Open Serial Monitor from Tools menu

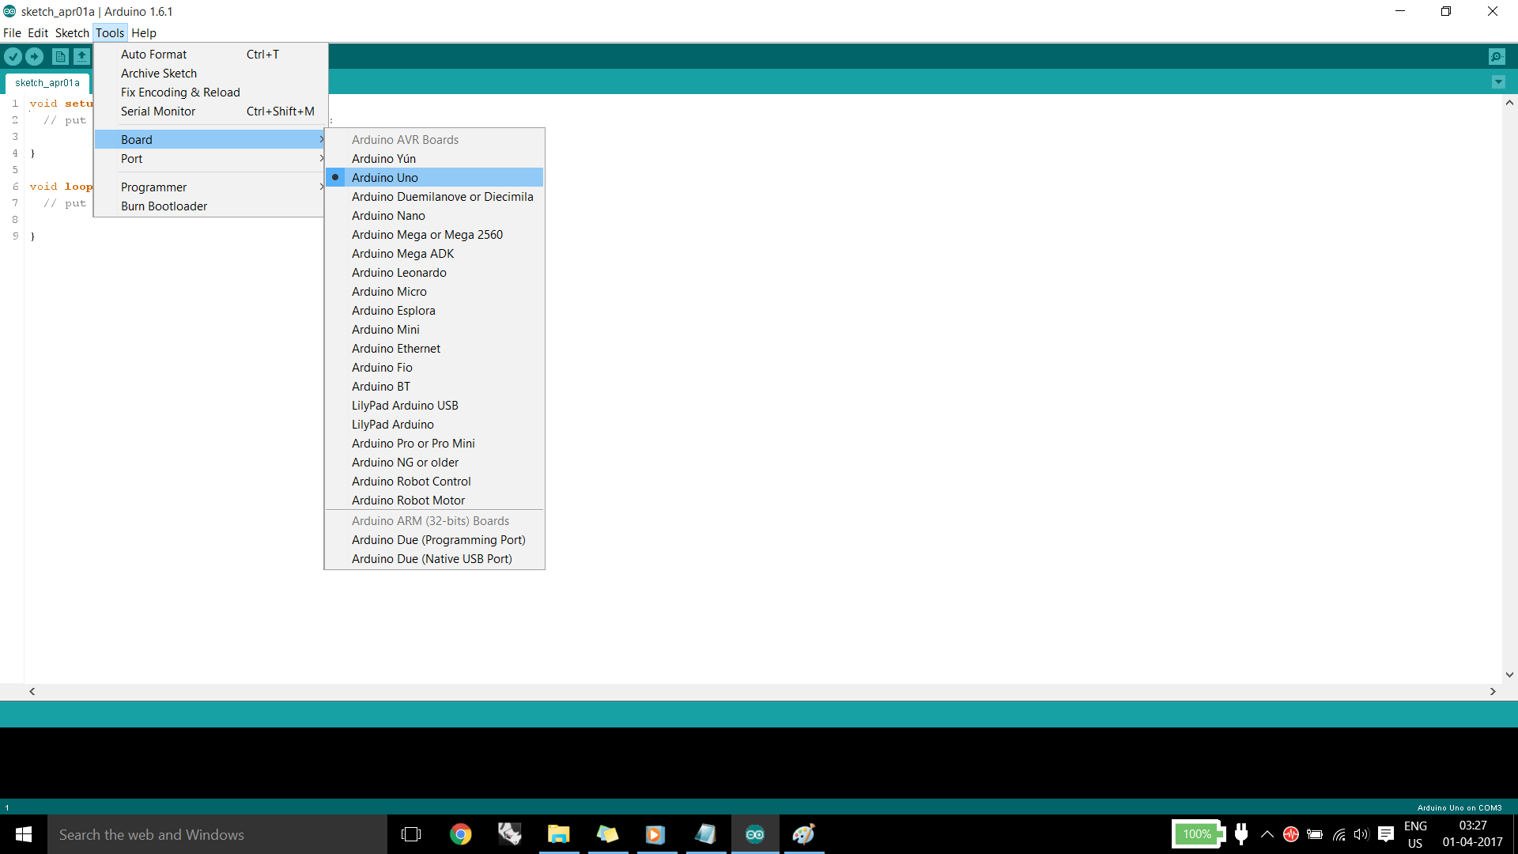click(x=210, y=111)
